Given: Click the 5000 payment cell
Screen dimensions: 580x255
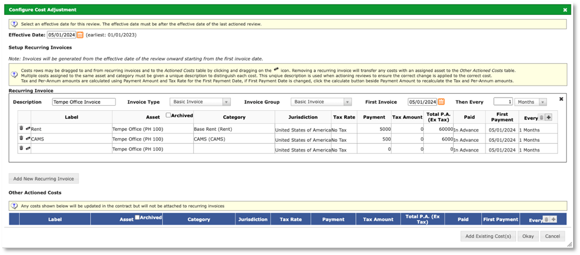Looking at the screenshot, I should click(374, 129).
